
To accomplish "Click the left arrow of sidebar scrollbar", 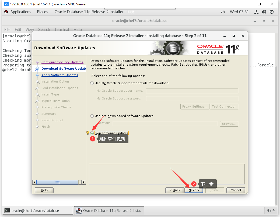I will tap(34, 182).
